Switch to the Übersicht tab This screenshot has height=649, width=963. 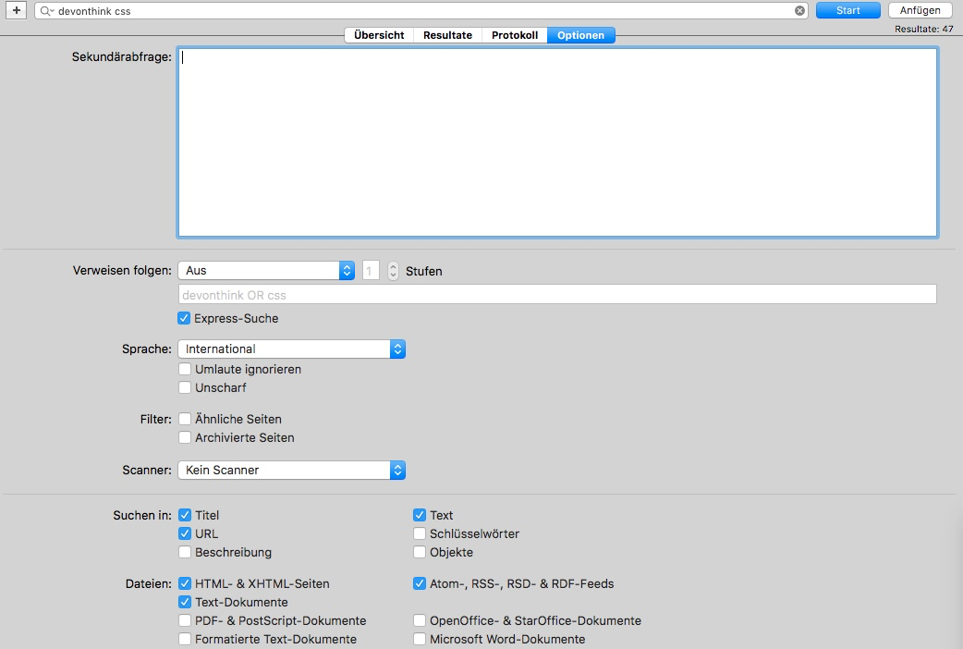[x=379, y=35]
